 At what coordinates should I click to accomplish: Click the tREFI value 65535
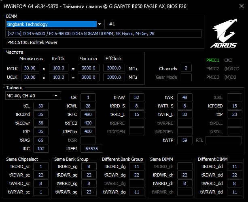click(x=92, y=149)
